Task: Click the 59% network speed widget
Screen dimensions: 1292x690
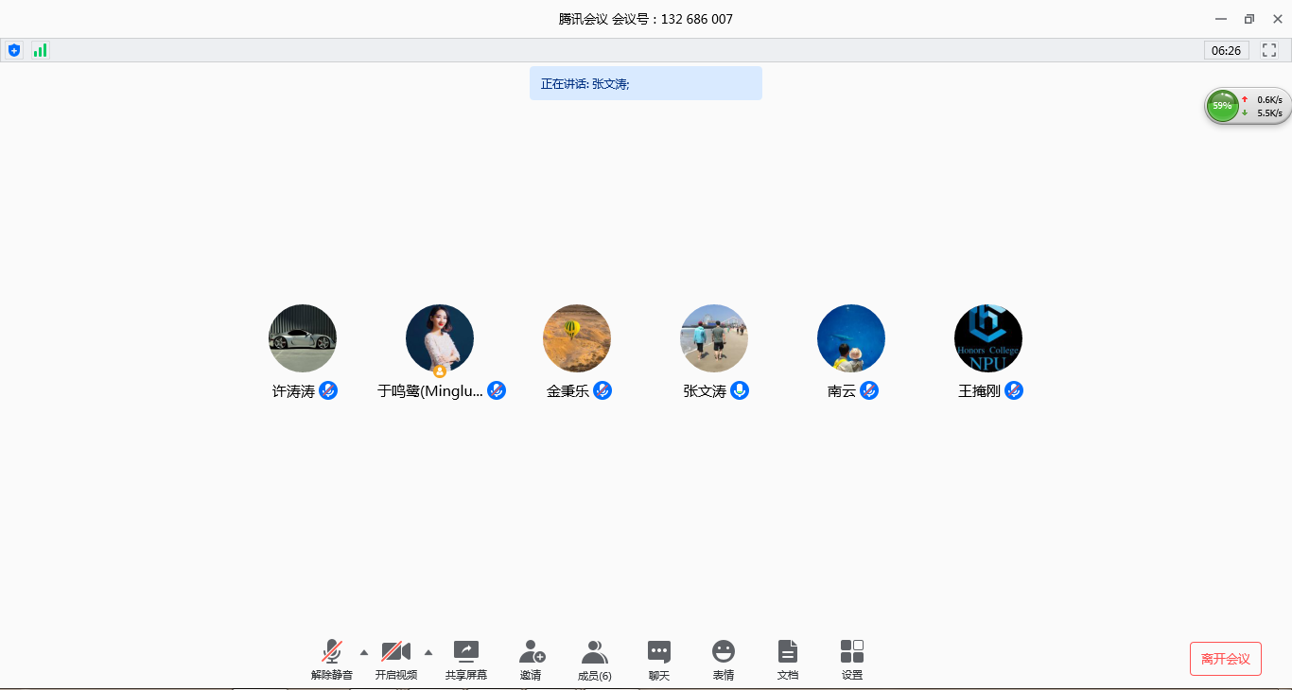Action: point(1224,106)
